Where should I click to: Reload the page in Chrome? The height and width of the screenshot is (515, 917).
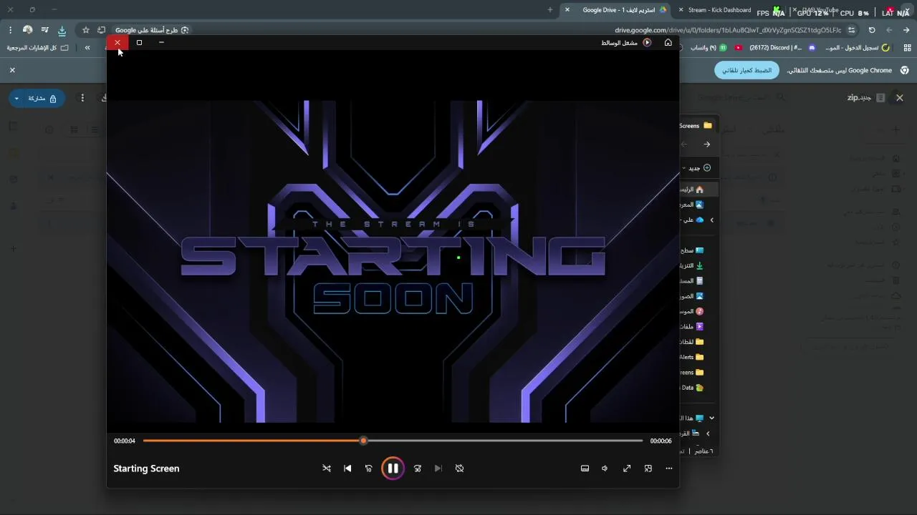[x=872, y=30]
